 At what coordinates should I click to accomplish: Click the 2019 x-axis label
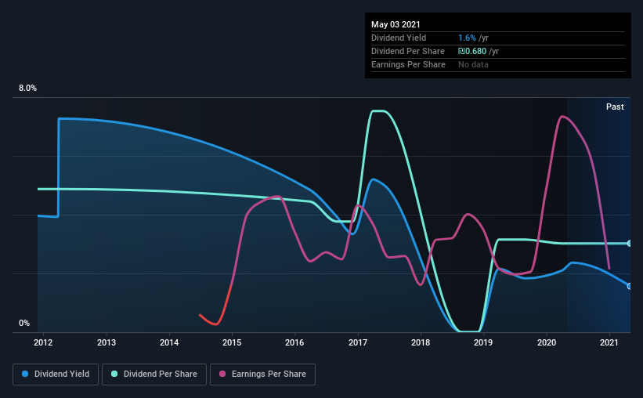coord(483,342)
